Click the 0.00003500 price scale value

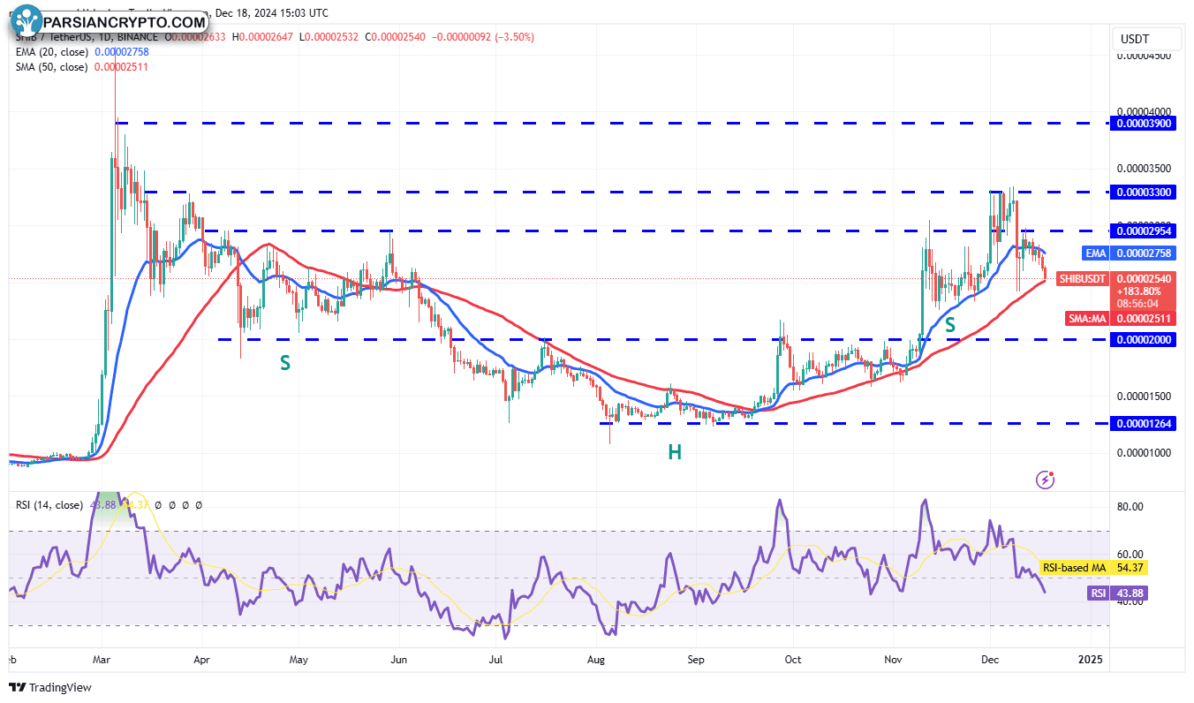coord(1145,168)
